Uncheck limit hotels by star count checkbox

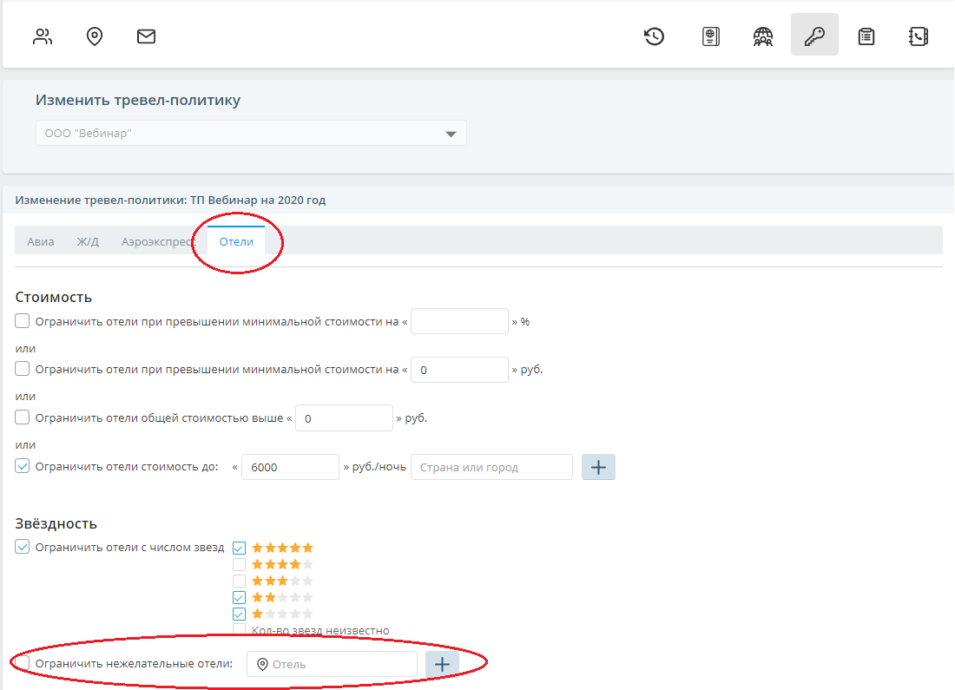point(23,546)
